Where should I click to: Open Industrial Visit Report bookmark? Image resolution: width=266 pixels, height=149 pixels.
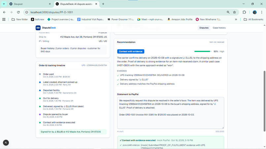(x=90, y=19)
